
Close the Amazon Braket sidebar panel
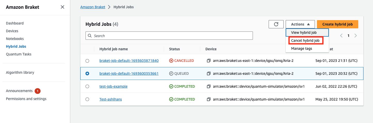coord(62,7)
